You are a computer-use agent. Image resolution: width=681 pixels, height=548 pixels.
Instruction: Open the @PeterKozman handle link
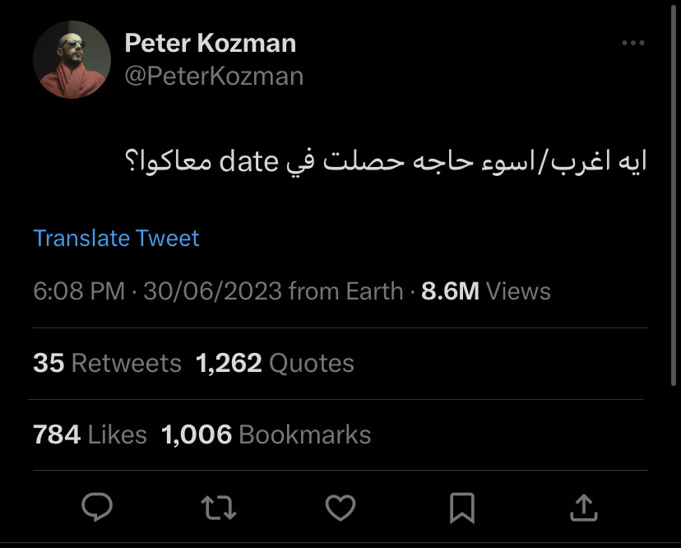(x=214, y=76)
